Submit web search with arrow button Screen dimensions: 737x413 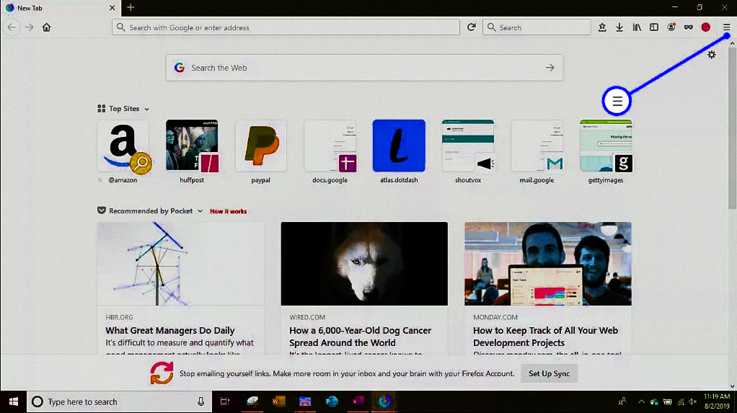tap(550, 68)
